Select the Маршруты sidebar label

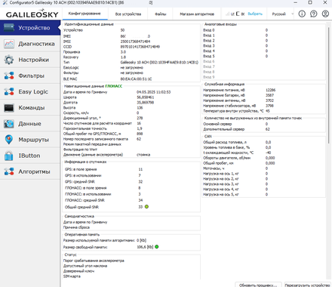point(34,140)
